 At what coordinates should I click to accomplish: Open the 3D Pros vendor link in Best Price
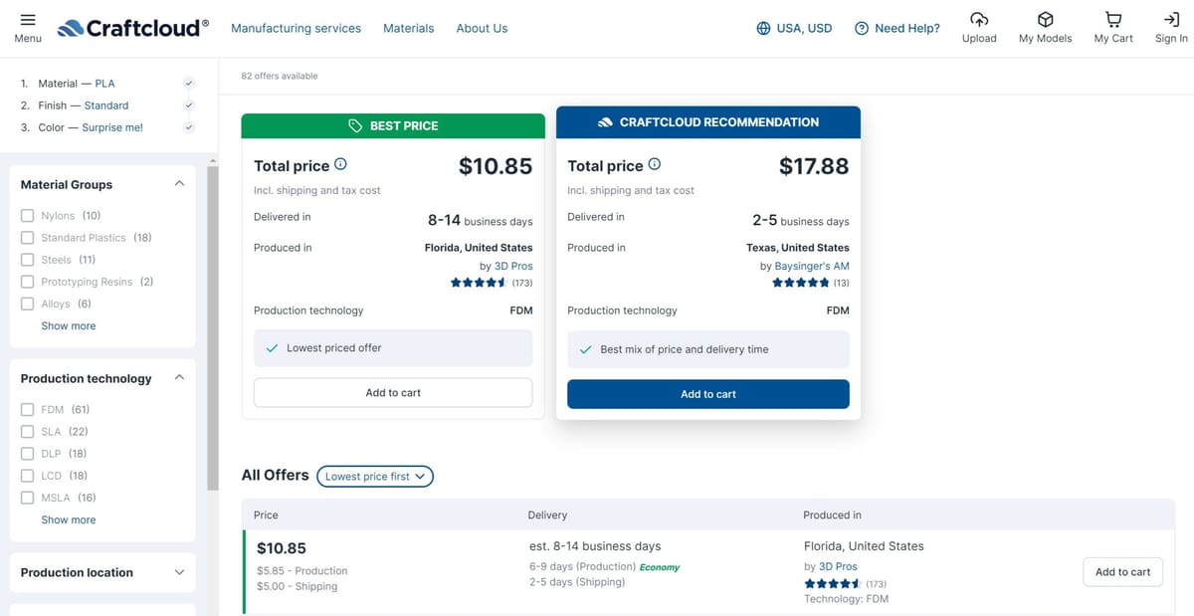(513, 266)
